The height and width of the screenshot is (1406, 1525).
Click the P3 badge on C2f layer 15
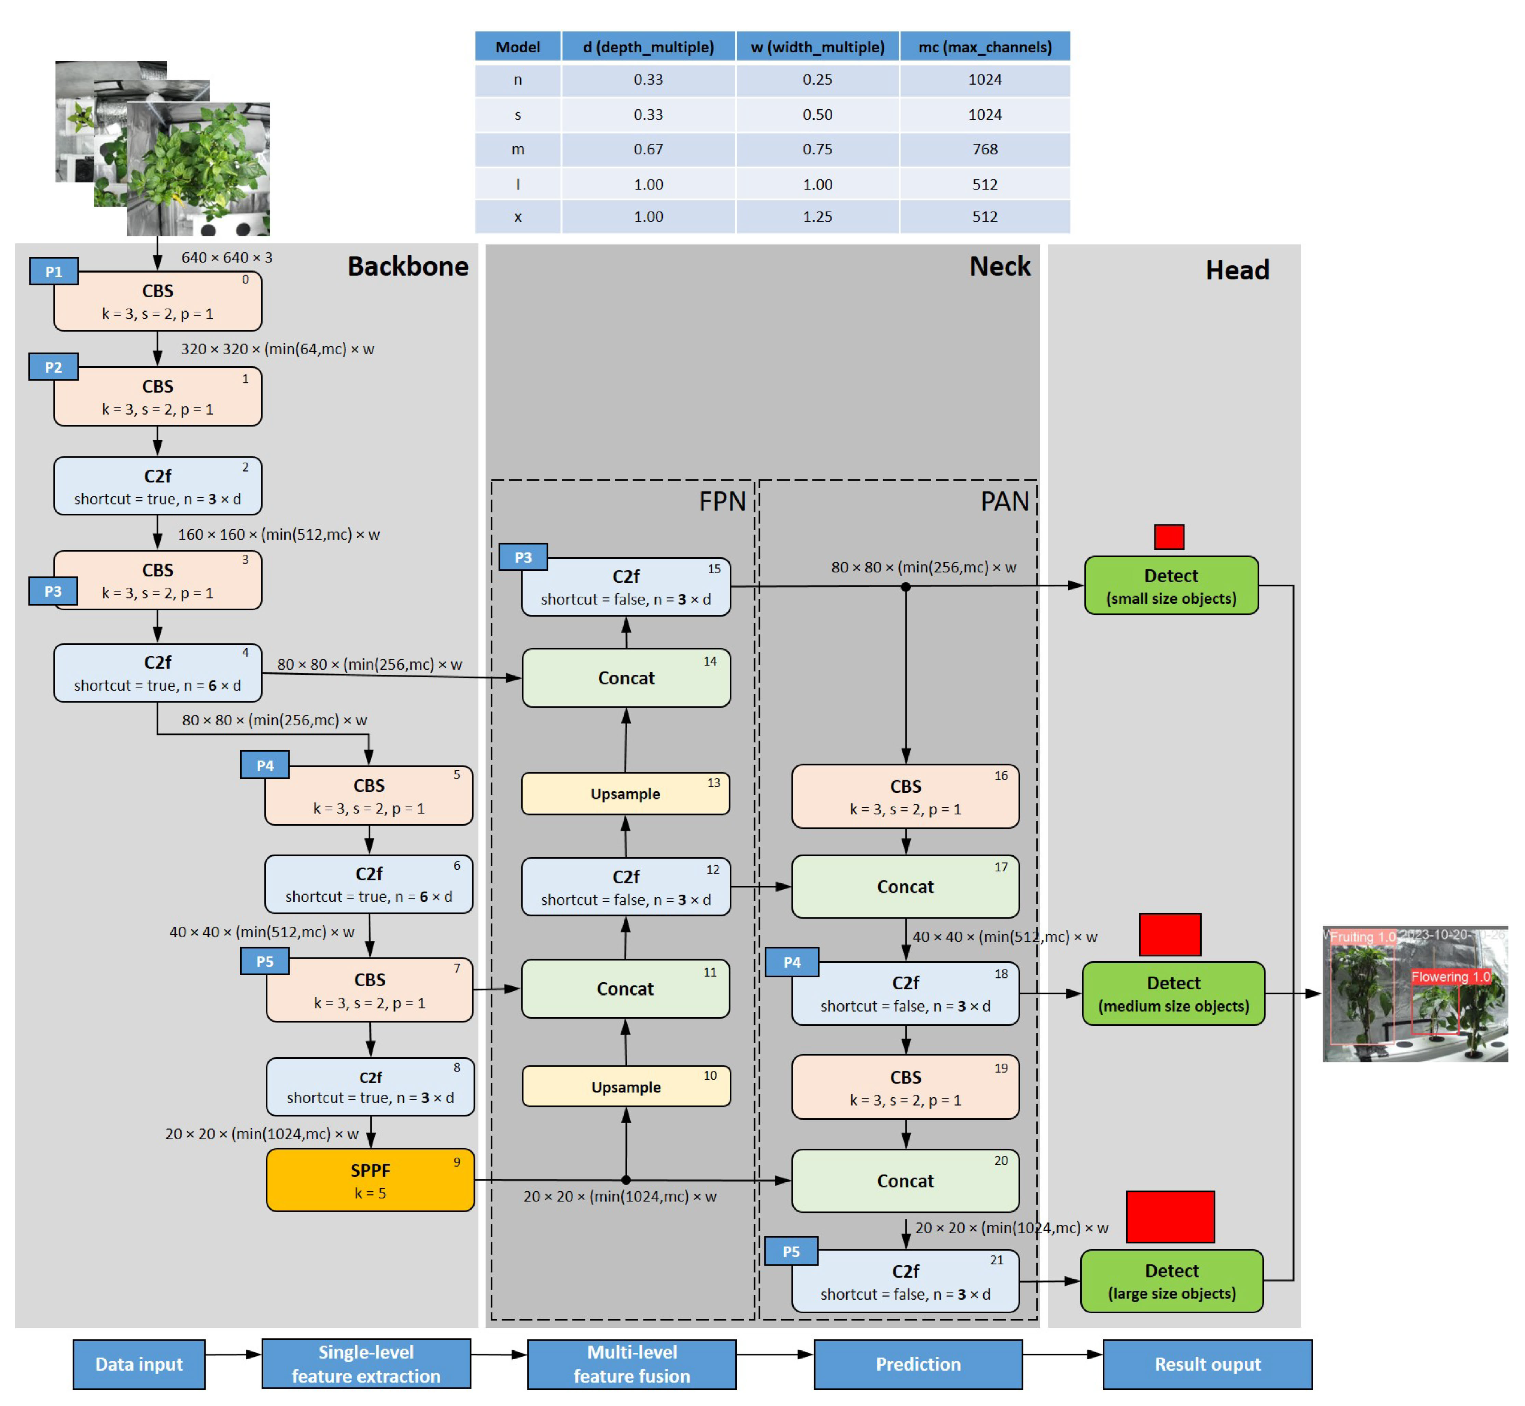click(x=524, y=557)
